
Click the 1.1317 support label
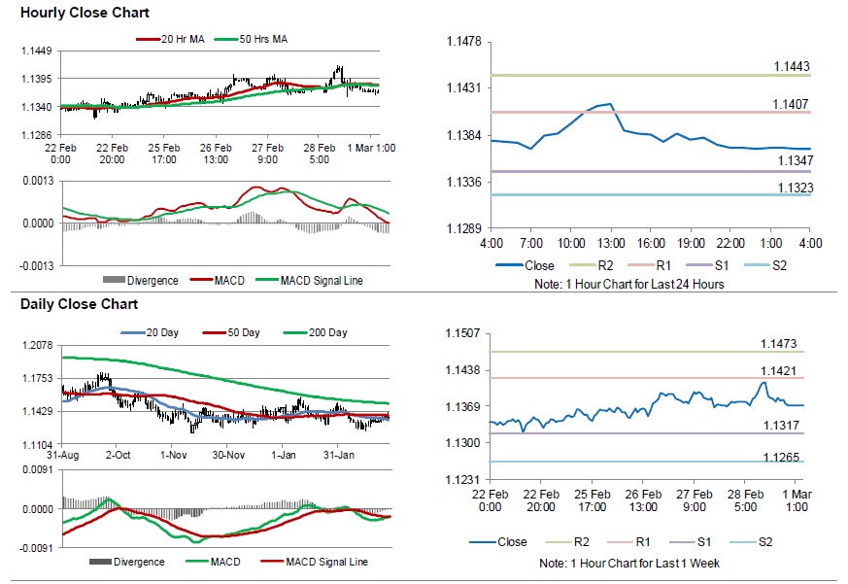pyautogui.click(x=779, y=425)
